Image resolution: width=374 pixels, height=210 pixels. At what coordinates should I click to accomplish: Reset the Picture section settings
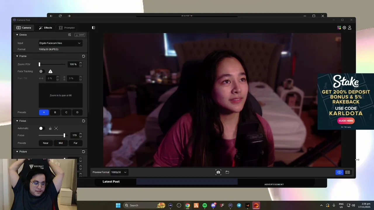[83, 152]
